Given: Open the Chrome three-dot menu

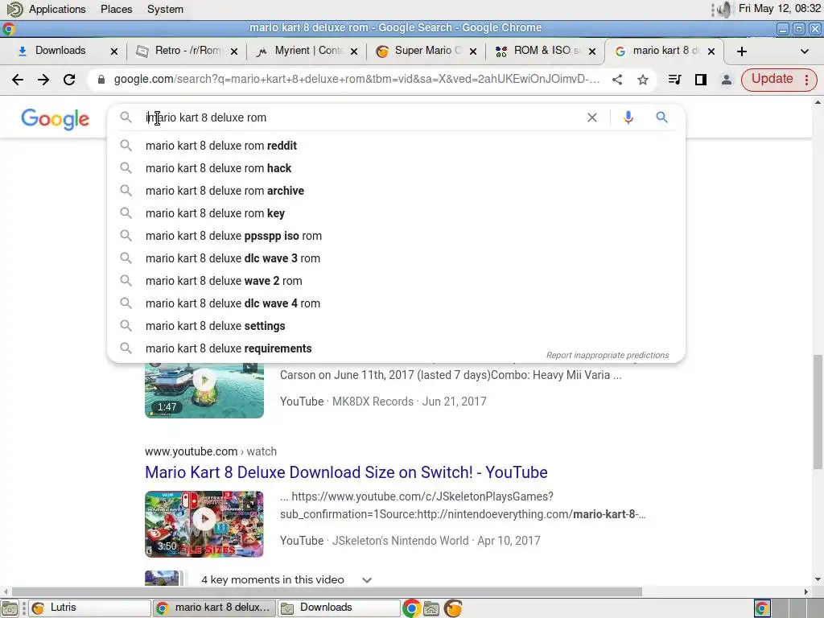Looking at the screenshot, I should [x=806, y=80].
